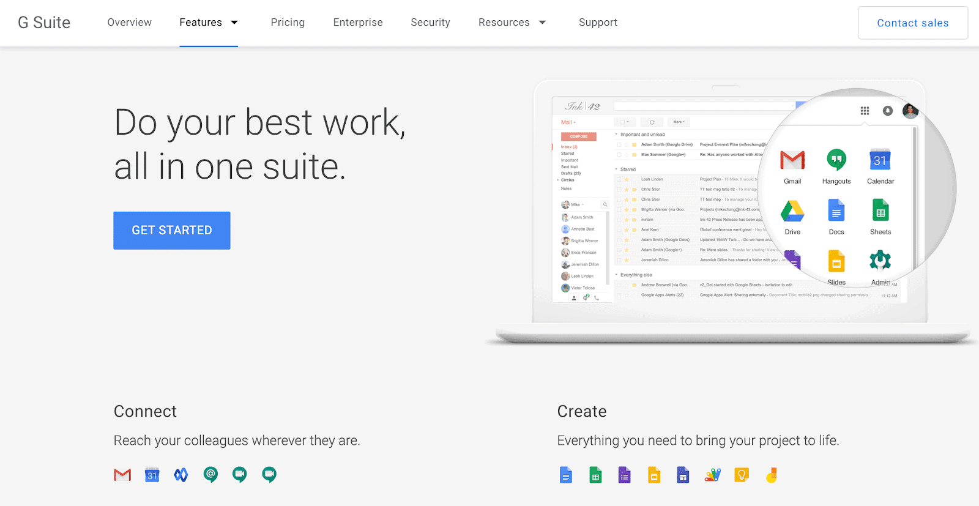Go to the Overview nav item
979x506 pixels.
point(129,23)
